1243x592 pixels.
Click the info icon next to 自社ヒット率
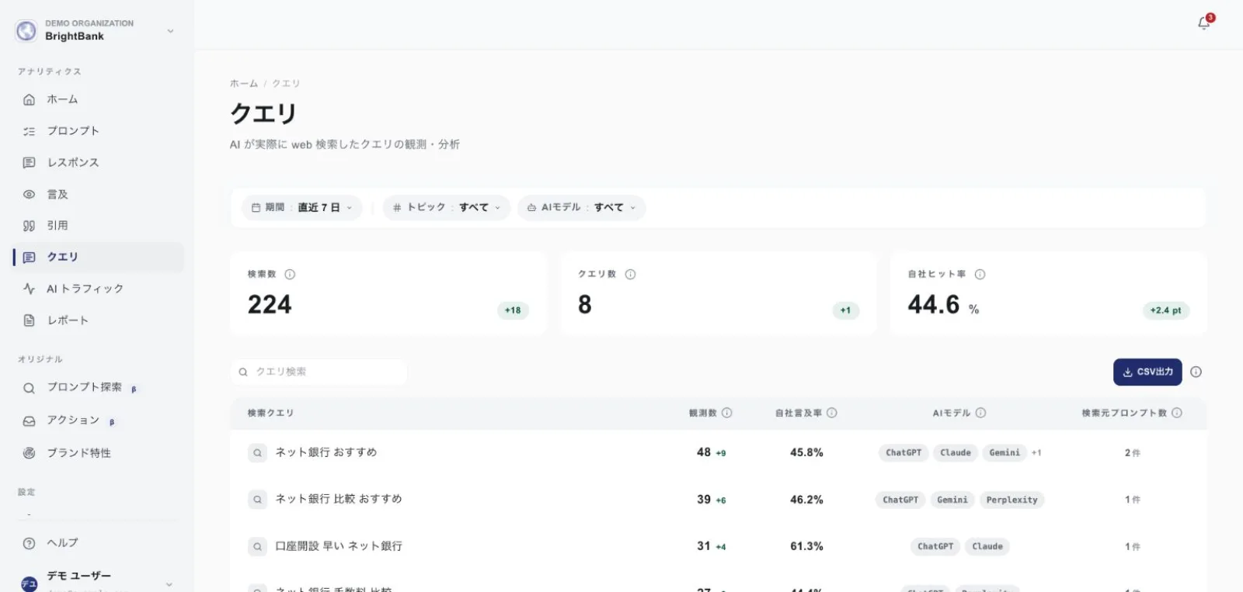[980, 274]
